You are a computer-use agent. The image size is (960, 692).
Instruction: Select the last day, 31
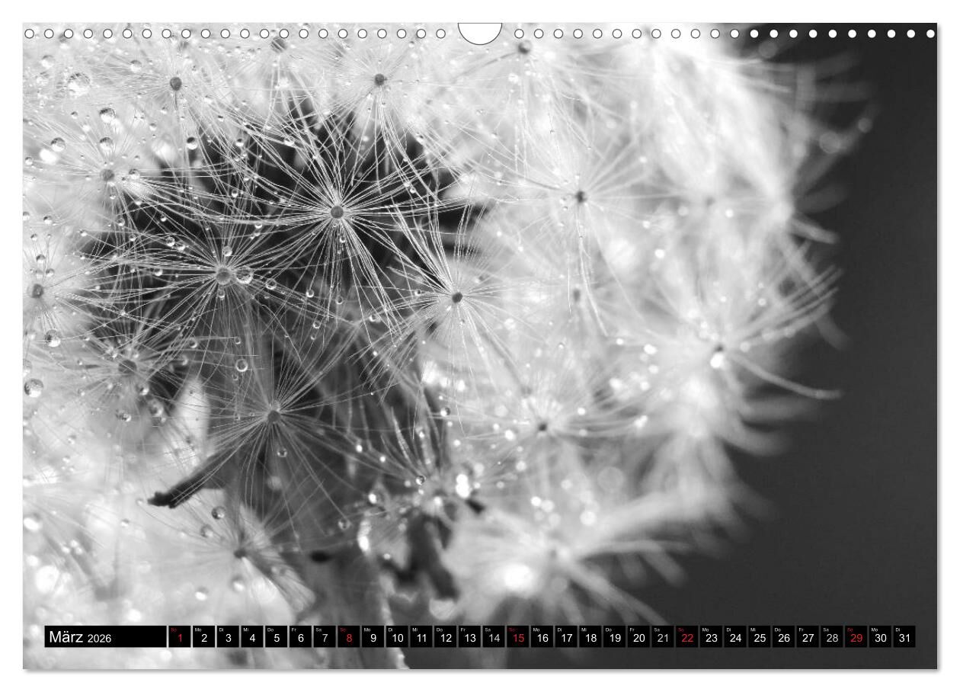pos(904,637)
